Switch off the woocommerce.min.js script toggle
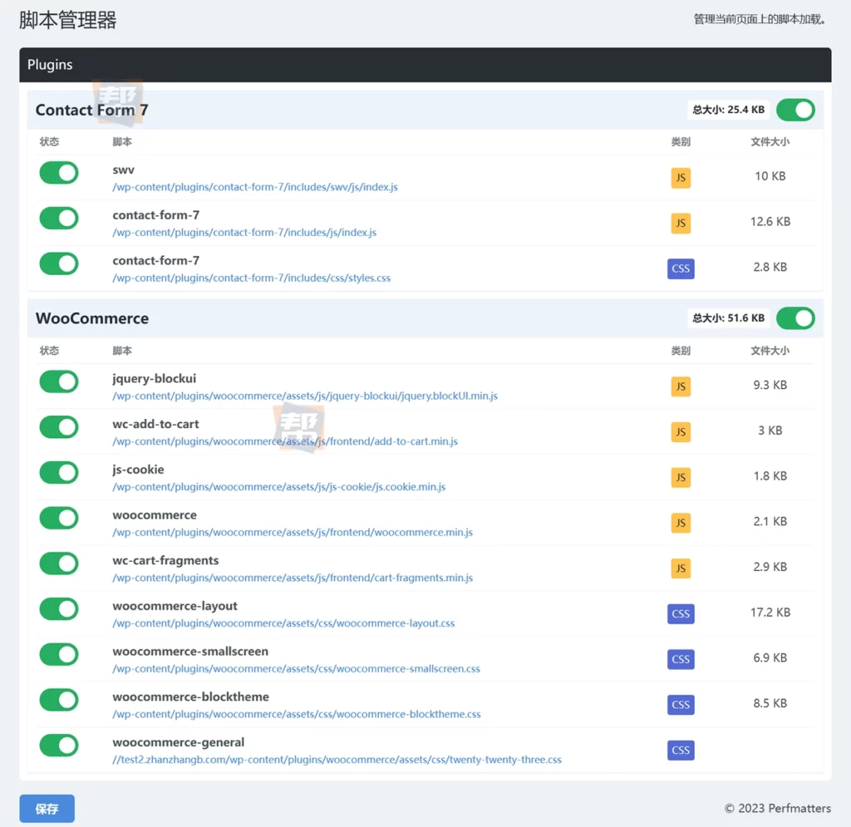Image resolution: width=851 pixels, height=827 pixels. click(59, 519)
